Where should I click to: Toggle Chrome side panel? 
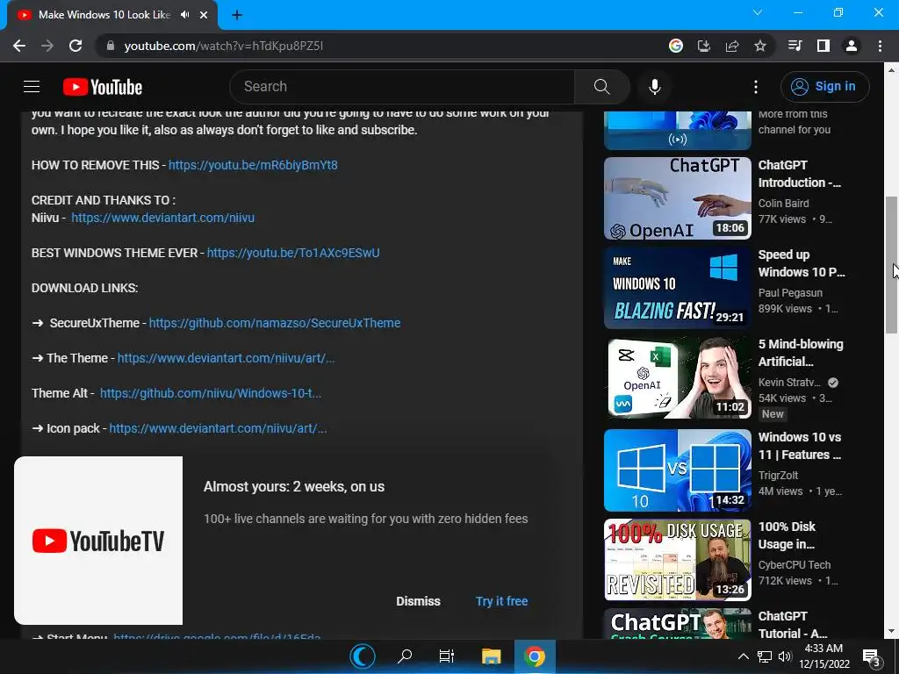pyautogui.click(x=823, y=46)
